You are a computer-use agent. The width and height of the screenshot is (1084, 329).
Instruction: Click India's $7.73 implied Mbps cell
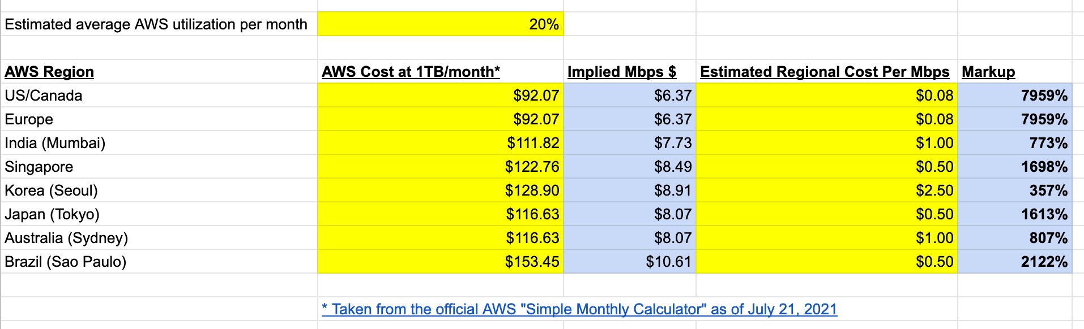pyautogui.click(x=629, y=143)
